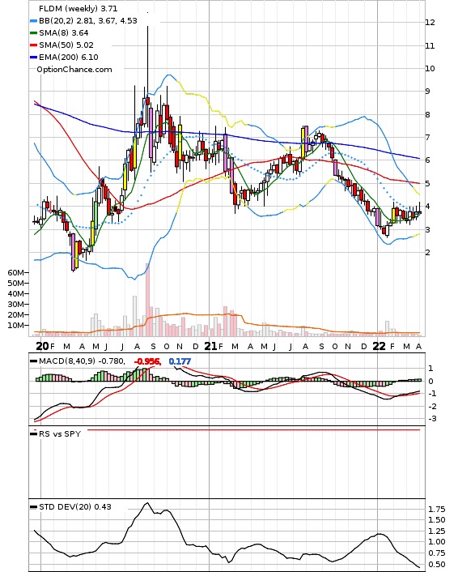Click the STD DEV(20) 0.43 label
The height and width of the screenshot is (572, 458).
pyautogui.click(x=75, y=506)
